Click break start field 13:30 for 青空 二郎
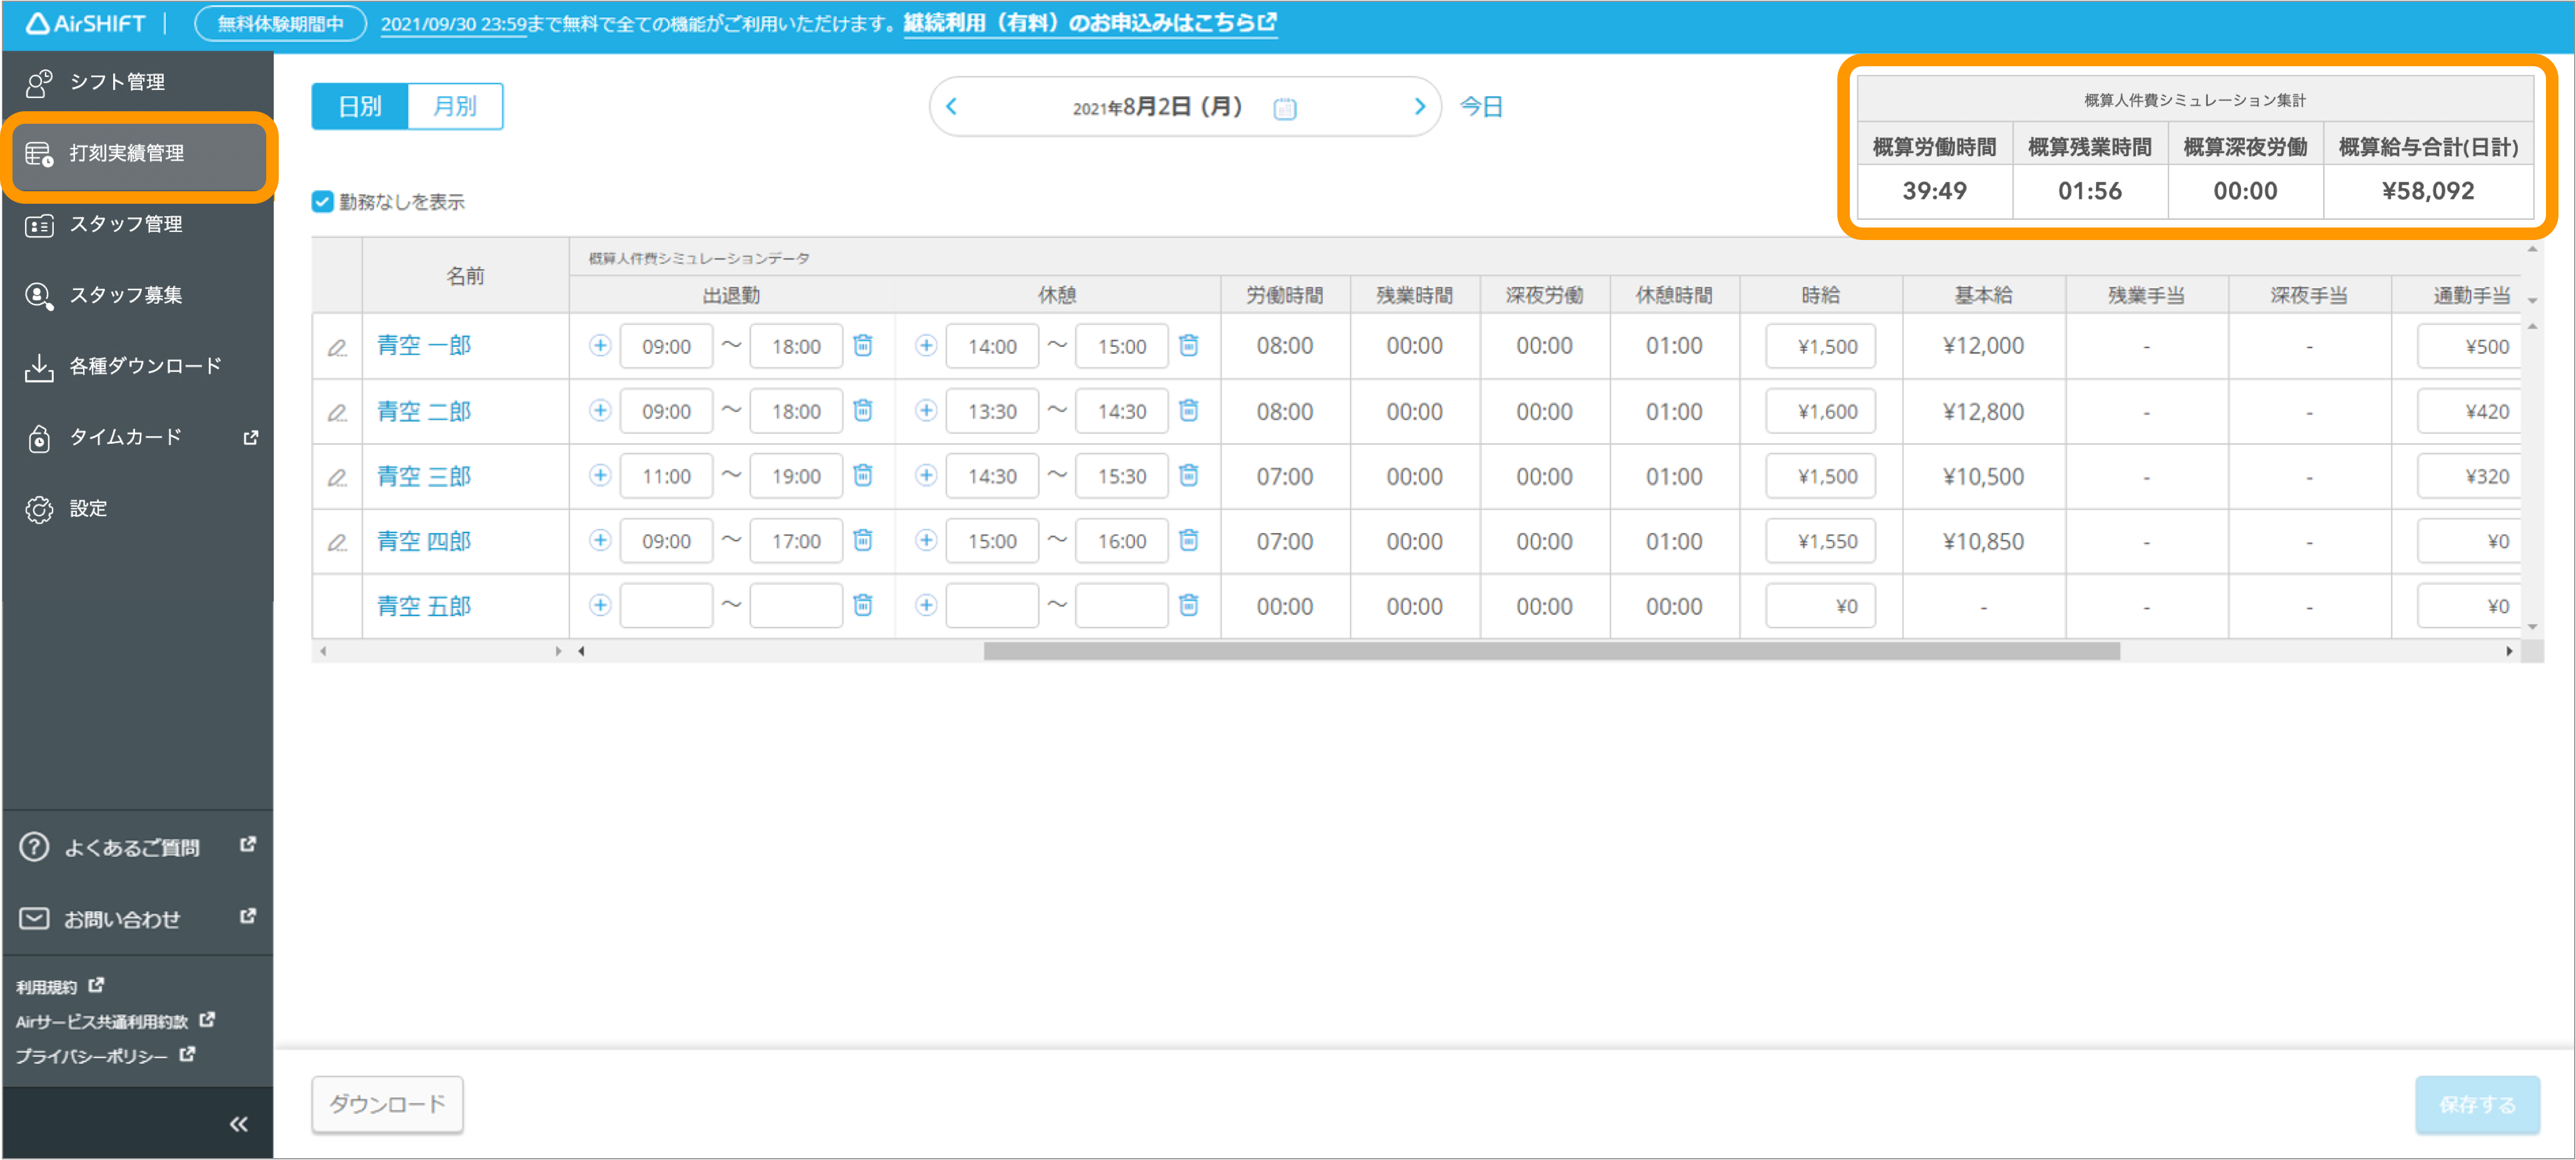The height and width of the screenshot is (1160, 2576). [992, 411]
